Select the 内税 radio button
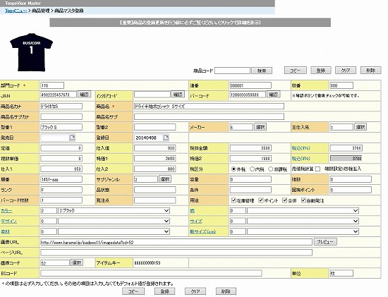This screenshot has width=388, height=297. (x=252, y=169)
